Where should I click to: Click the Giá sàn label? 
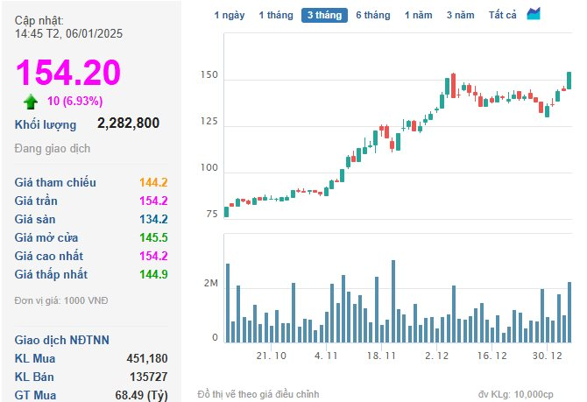[35, 219]
